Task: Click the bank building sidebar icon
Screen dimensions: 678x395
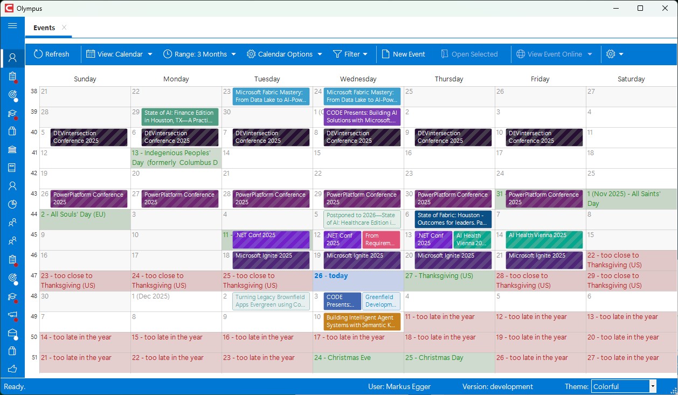Action: (x=12, y=149)
